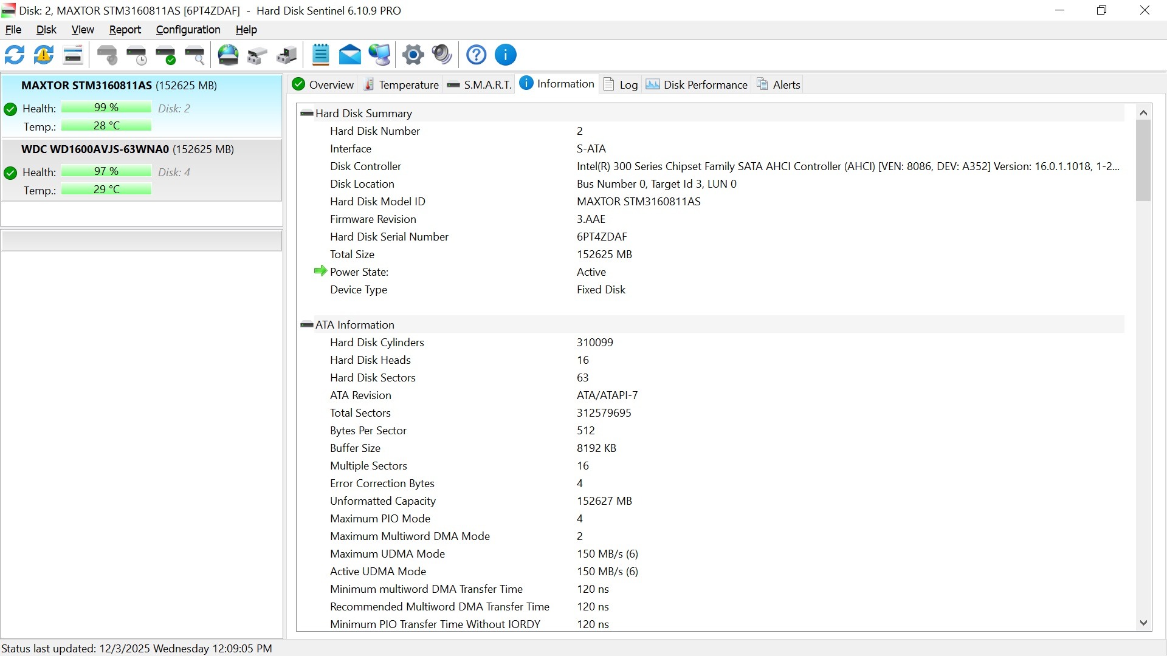Click the refresh icon with warning sign
Screen dimensions: 1167x656
[x=44, y=55]
